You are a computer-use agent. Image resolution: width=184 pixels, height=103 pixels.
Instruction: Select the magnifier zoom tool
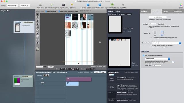[x=38, y=17]
